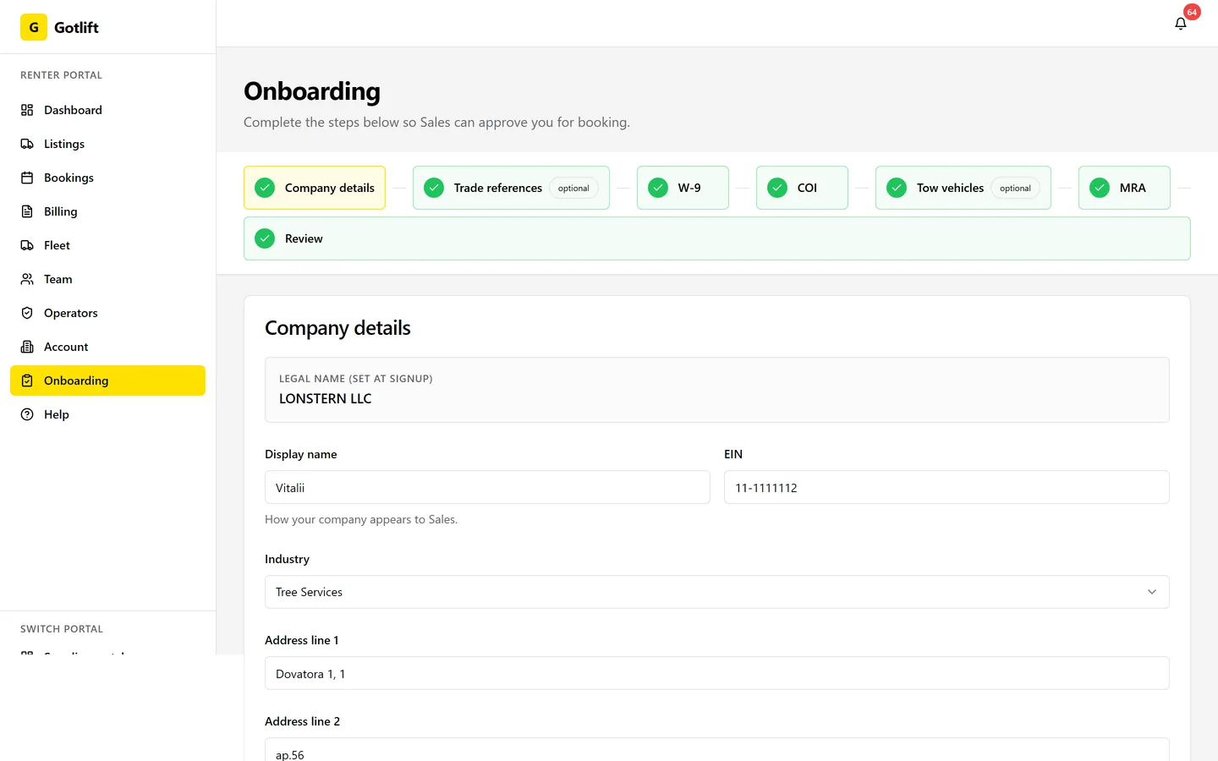Click the Onboarding clipboard icon
1218x761 pixels.
[27, 380]
